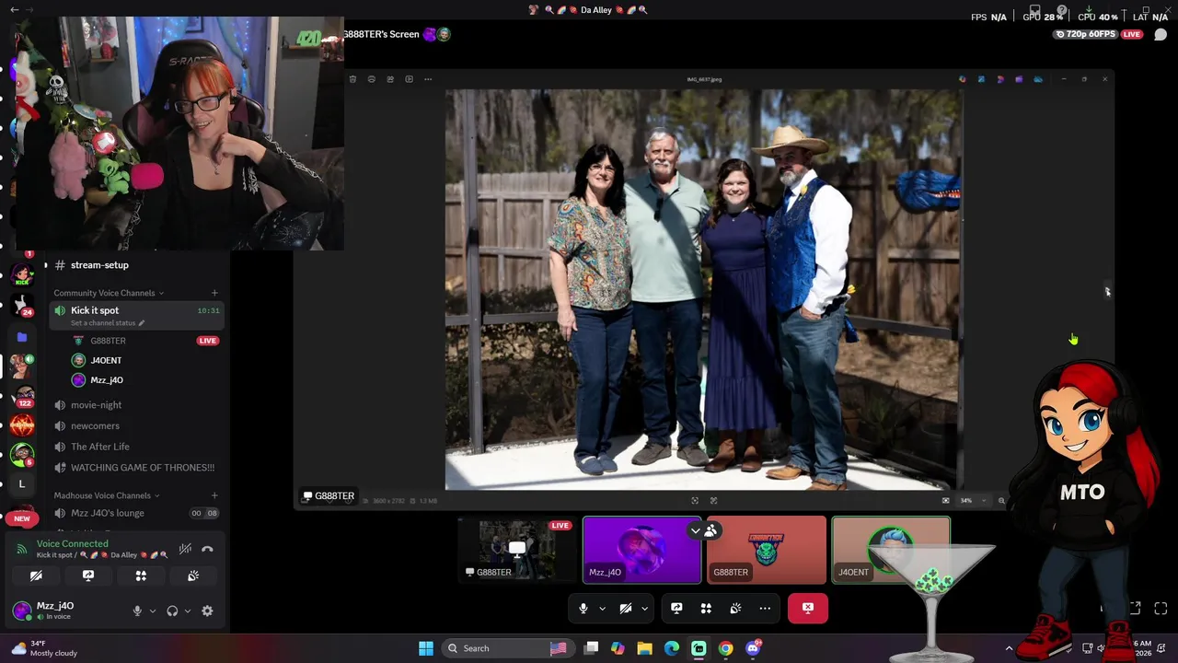Collapse participant tiles with chevron button
The image size is (1178, 663).
[696, 530]
